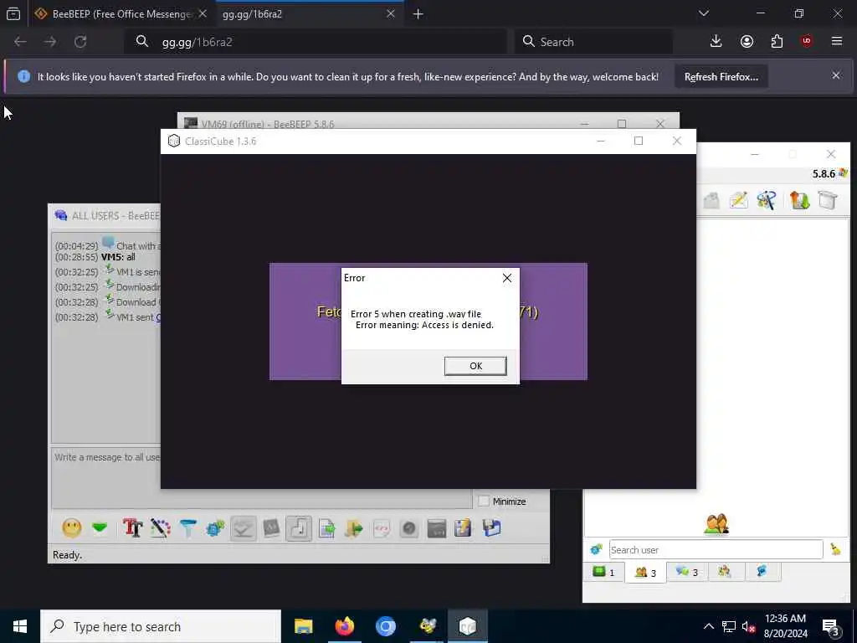Open font style (Tr) tool in chat toolbar
Screen dimensions: 857x643
[132, 528]
